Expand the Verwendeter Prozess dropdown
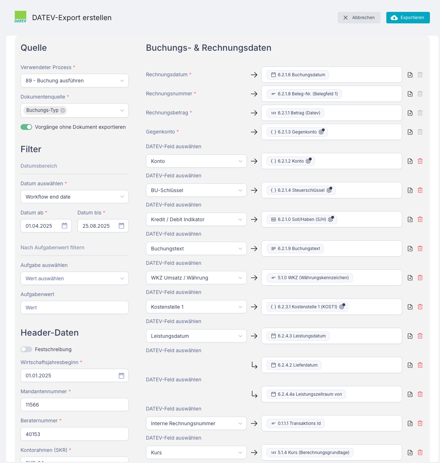The image size is (440, 463). point(75,81)
